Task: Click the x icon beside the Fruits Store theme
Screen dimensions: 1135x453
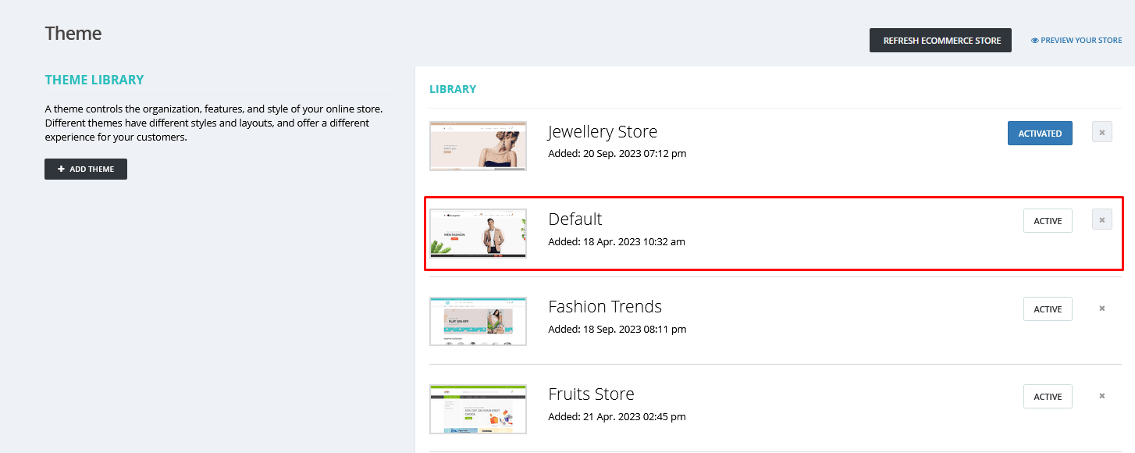Action: click(1101, 396)
